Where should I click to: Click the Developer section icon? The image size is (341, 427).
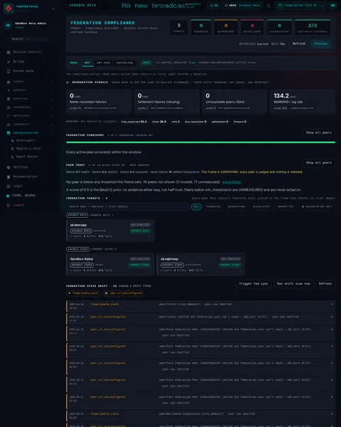tap(9, 116)
